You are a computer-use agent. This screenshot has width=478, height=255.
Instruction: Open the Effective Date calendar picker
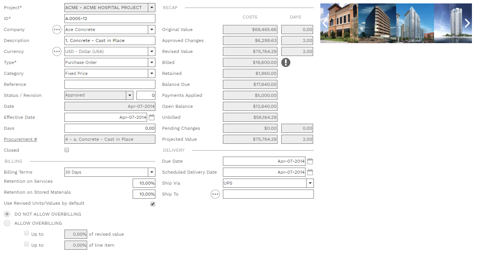(152, 117)
